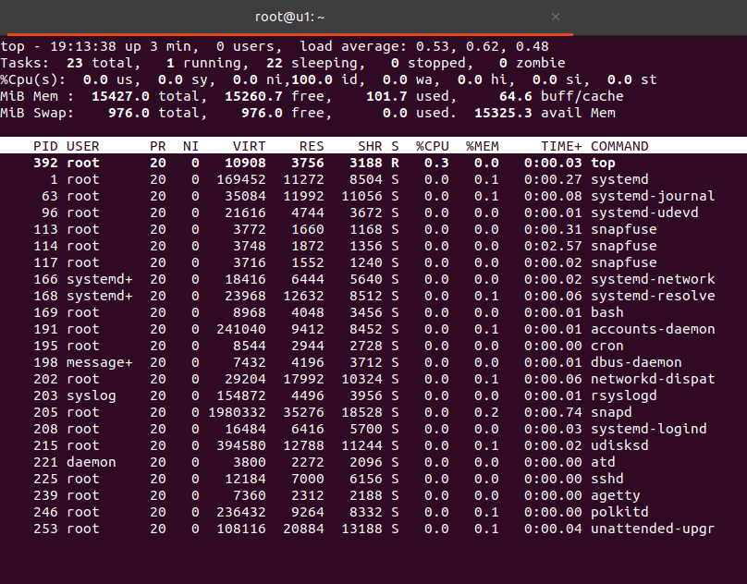Click state R of the top process
747x584 pixels.
point(395,163)
